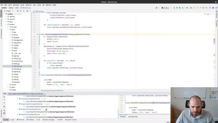Image resolution: width=218 pixels, height=123 pixels.
Task: Open the Problems tool window
Action: coord(30,120)
